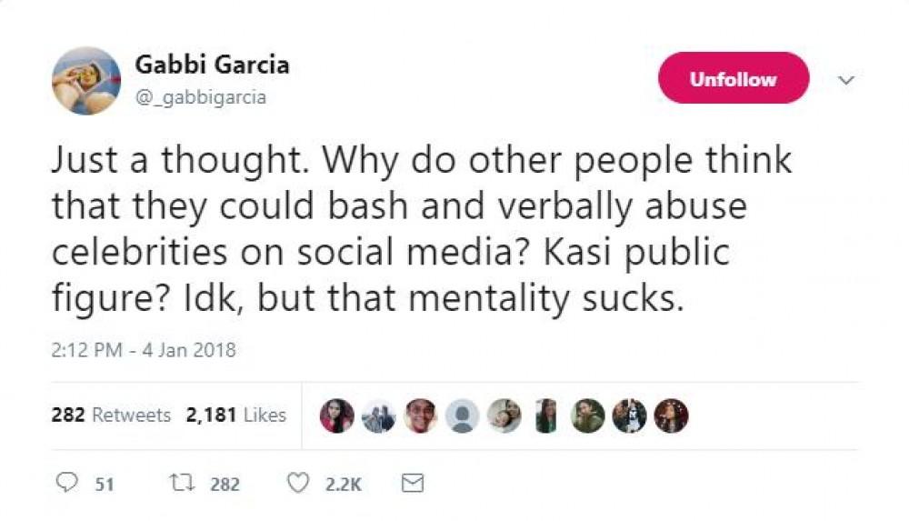This screenshot has height=521, width=909.
Task: Send tweet via Direct Message envelope icon
Action: 412,483
